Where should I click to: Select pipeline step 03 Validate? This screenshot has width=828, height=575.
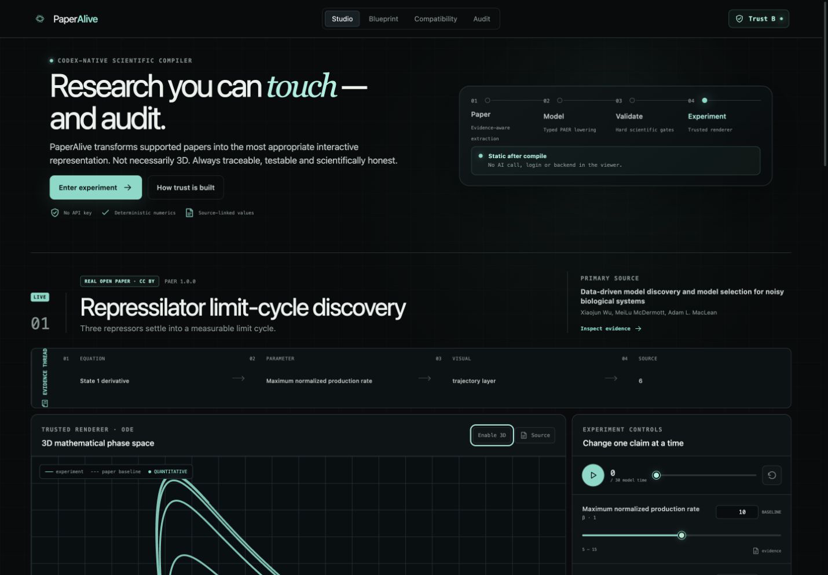tap(629, 116)
